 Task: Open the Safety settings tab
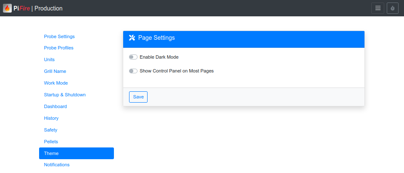coord(50,130)
